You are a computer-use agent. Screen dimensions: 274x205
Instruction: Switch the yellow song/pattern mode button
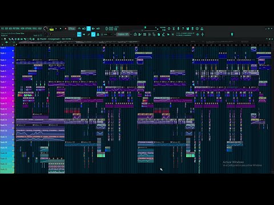[x=51, y=30]
